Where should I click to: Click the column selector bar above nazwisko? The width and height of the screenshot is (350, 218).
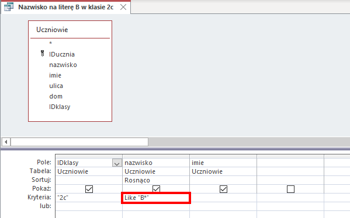tap(156, 157)
